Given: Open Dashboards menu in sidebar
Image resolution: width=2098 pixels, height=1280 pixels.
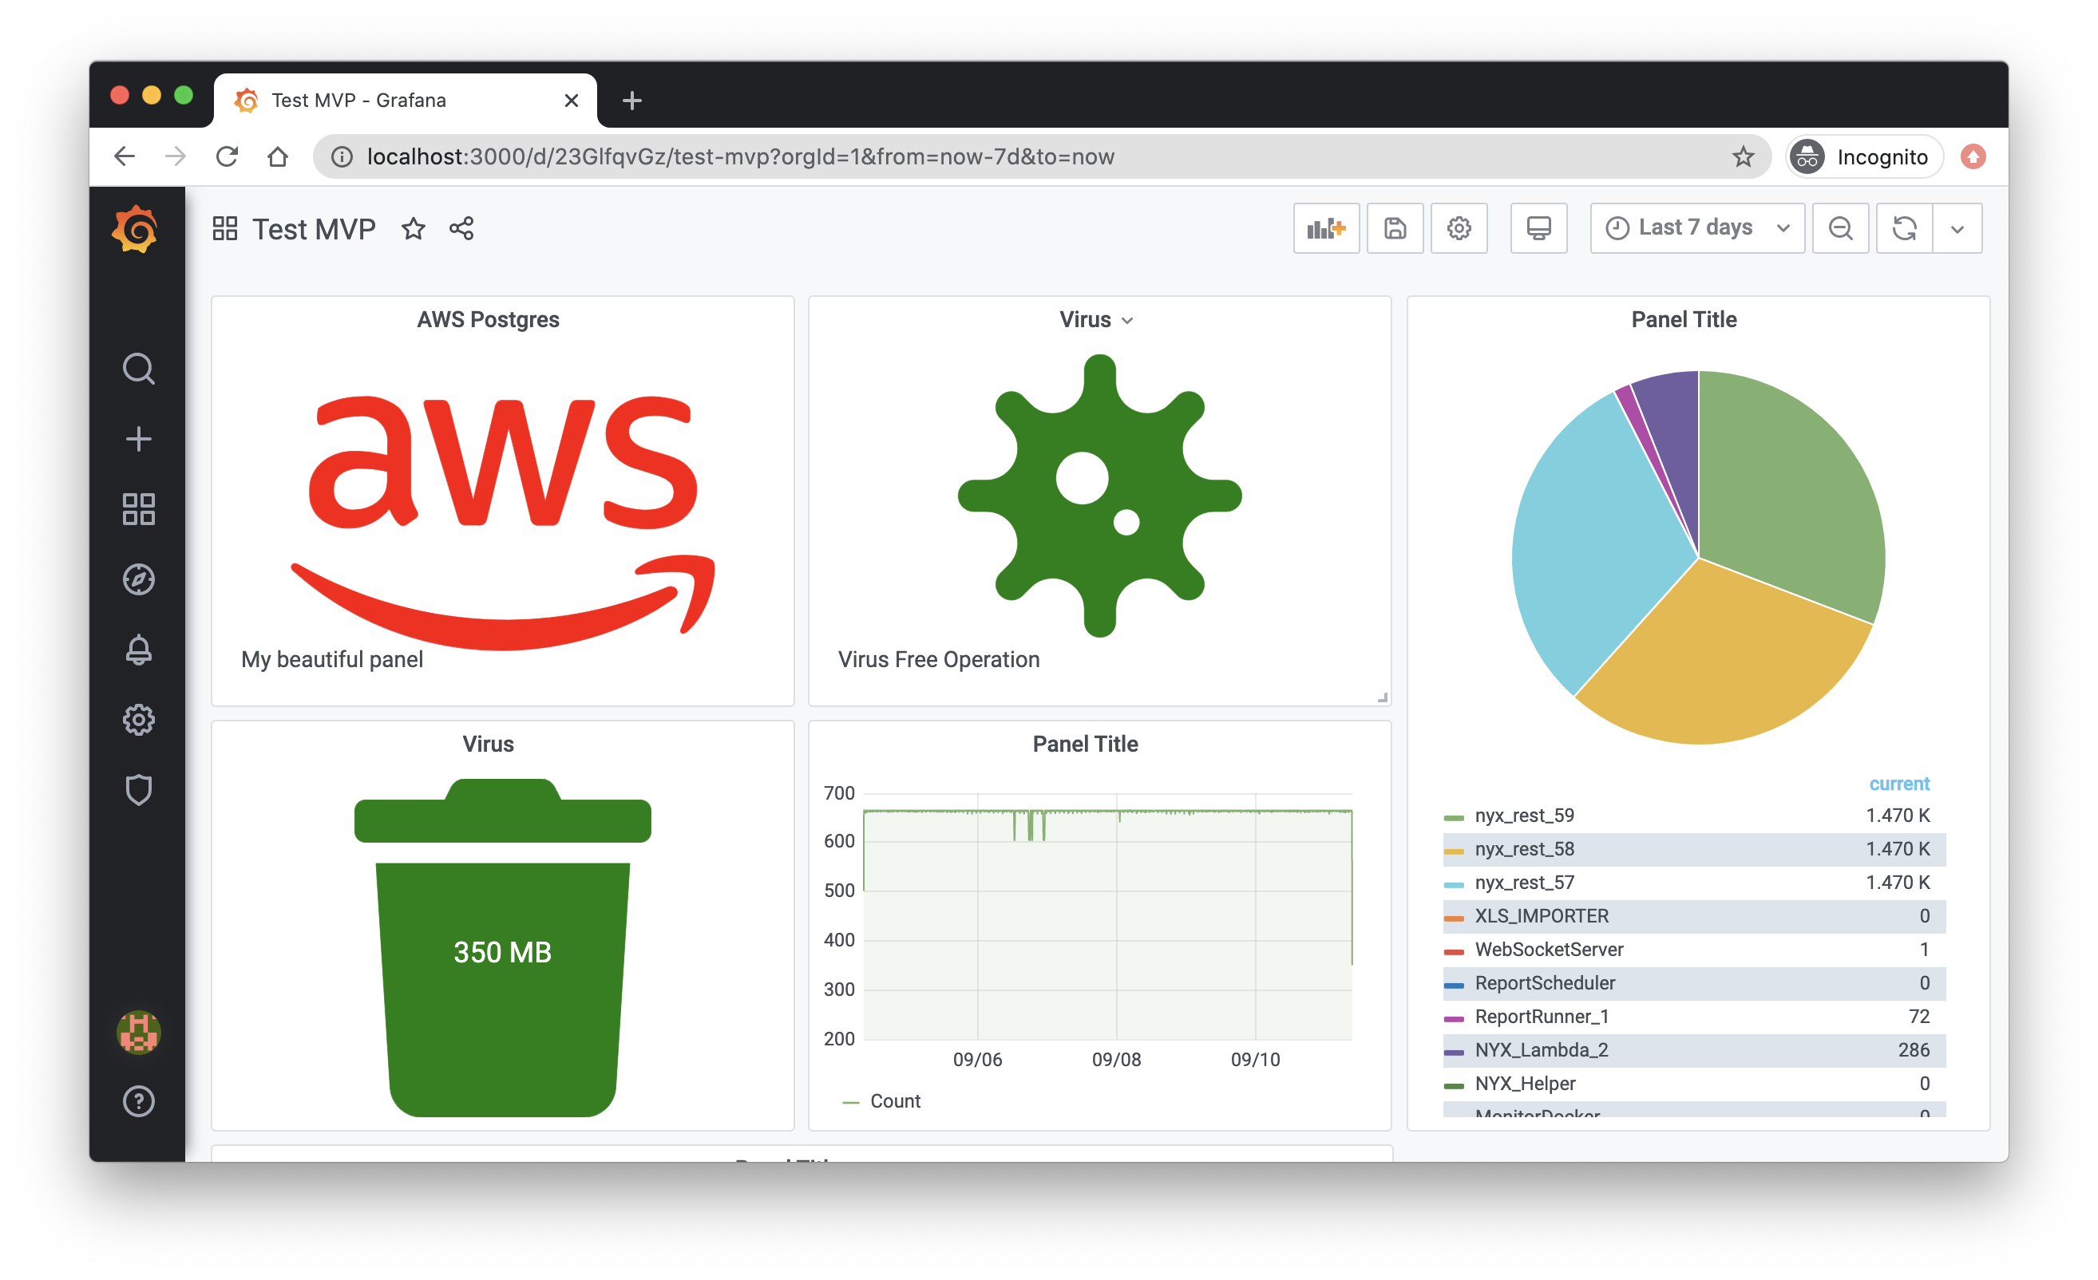Looking at the screenshot, I should 138,509.
